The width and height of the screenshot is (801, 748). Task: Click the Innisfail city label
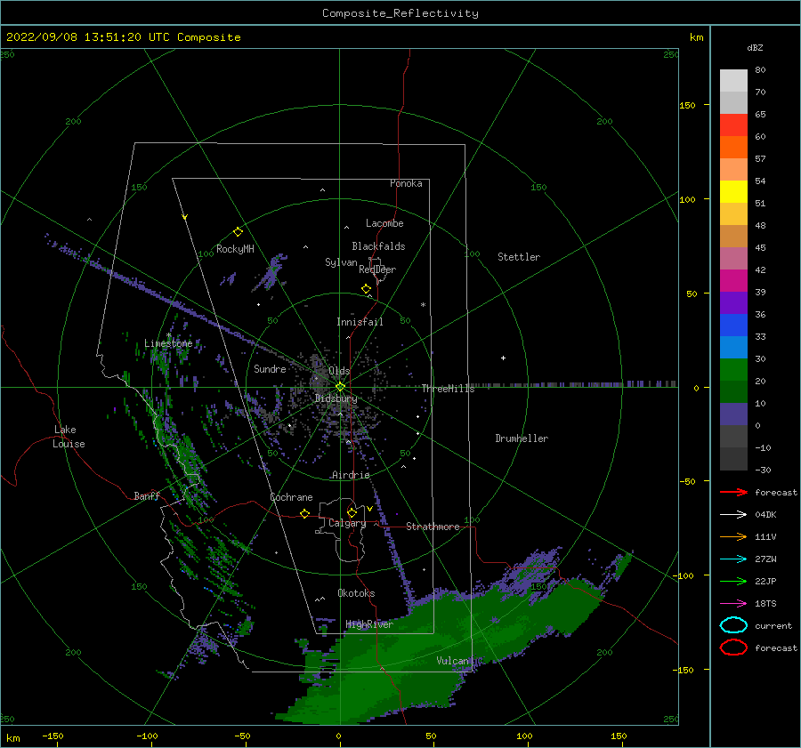[x=360, y=322]
